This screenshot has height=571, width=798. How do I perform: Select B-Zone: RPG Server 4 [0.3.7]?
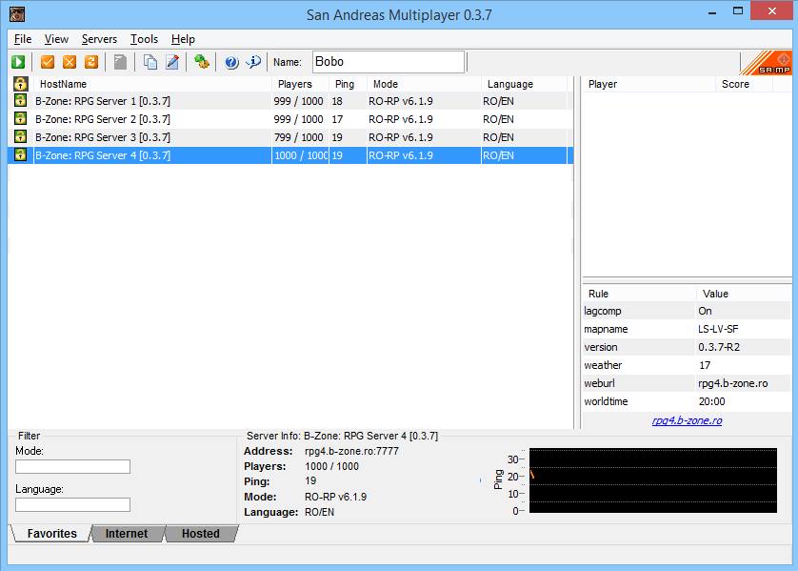point(290,154)
